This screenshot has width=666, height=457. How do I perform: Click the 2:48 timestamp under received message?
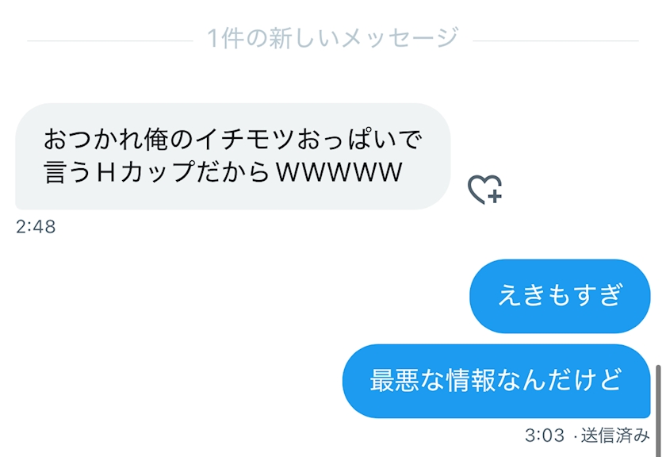[36, 227]
